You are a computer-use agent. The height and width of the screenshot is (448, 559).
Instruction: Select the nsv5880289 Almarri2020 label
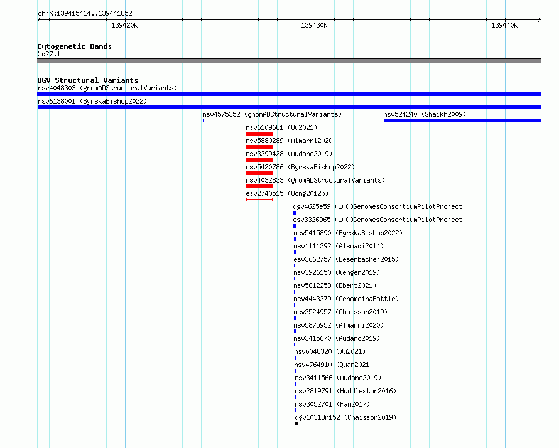291,141
